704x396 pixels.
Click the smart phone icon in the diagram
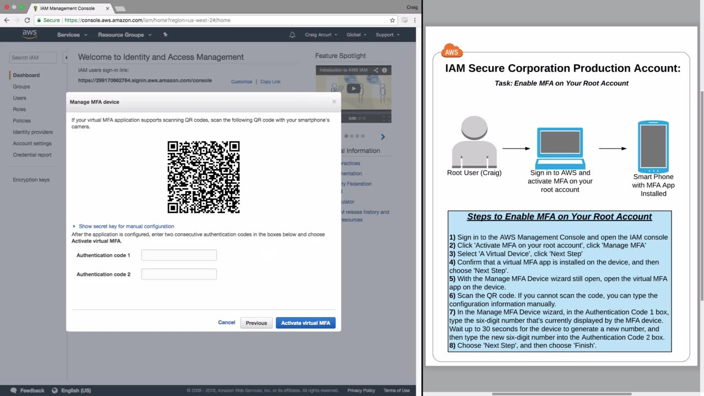tap(653, 147)
